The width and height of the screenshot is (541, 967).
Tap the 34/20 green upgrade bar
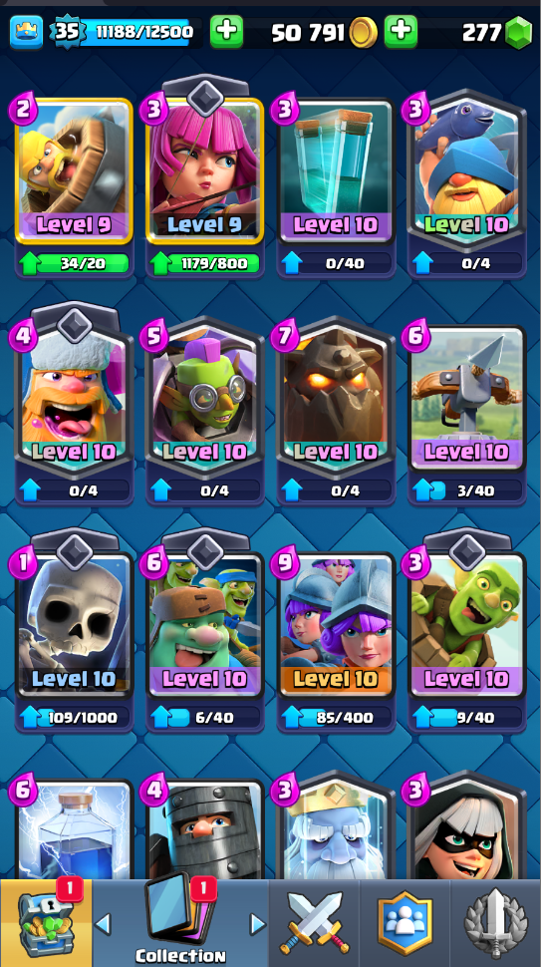click(x=74, y=264)
